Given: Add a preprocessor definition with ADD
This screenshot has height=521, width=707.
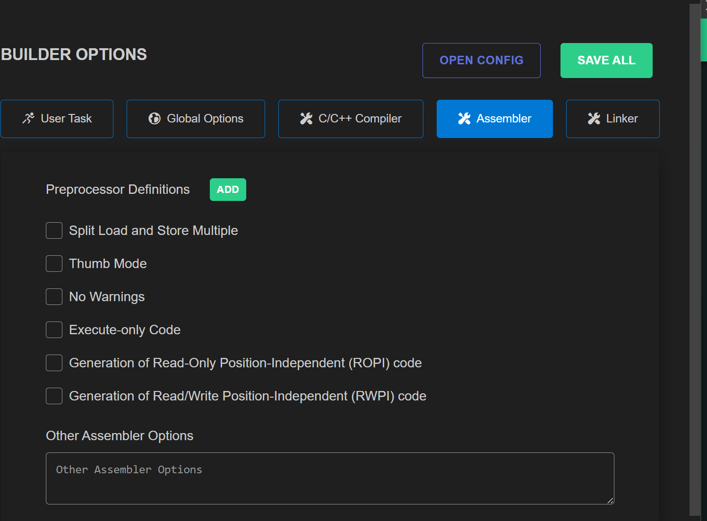Looking at the screenshot, I should 228,190.
